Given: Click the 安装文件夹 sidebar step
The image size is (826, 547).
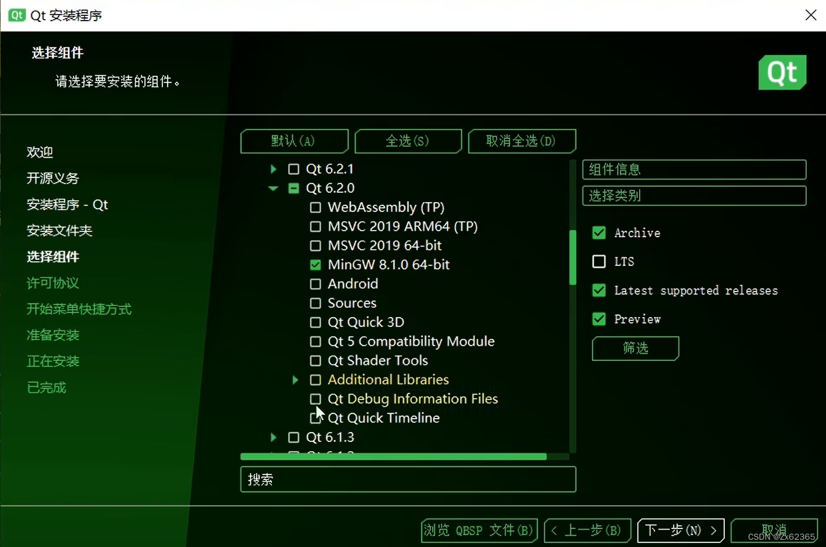Looking at the screenshot, I should 60,231.
